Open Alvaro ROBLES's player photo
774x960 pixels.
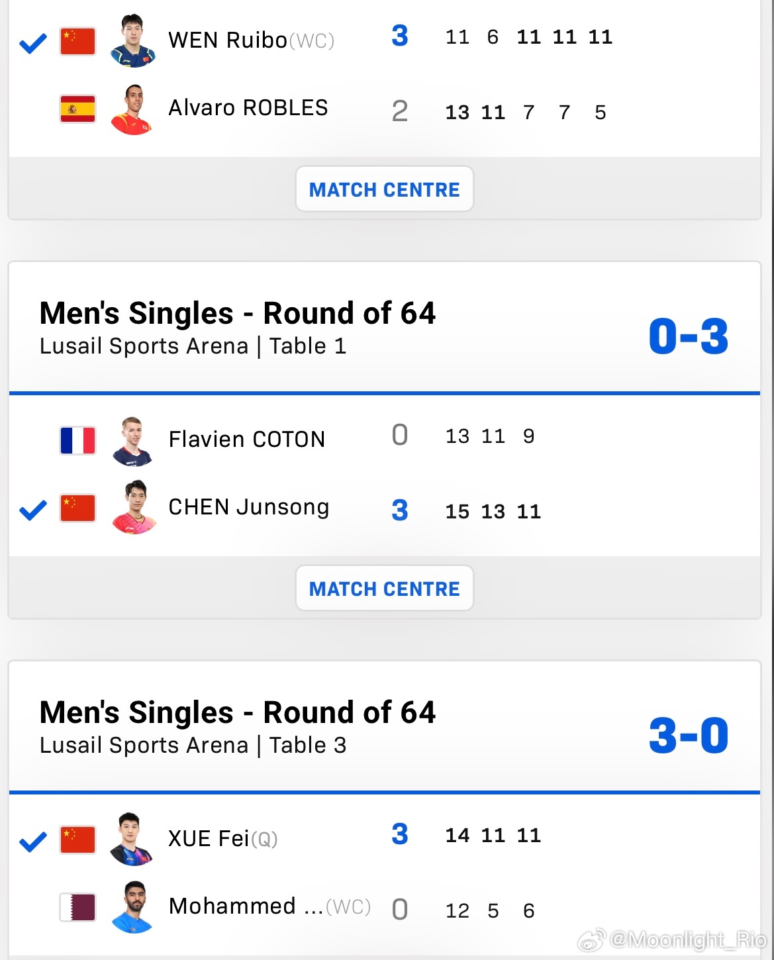click(x=132, y=109)
